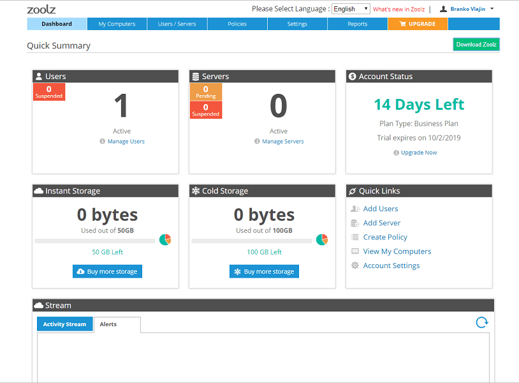Click the Zoolz logo

pos(41,10)
